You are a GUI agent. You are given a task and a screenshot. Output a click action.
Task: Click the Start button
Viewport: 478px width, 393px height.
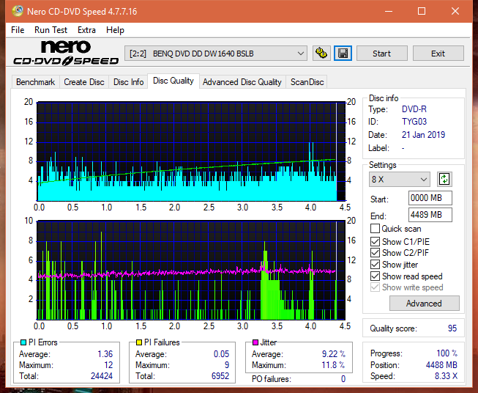381,54
